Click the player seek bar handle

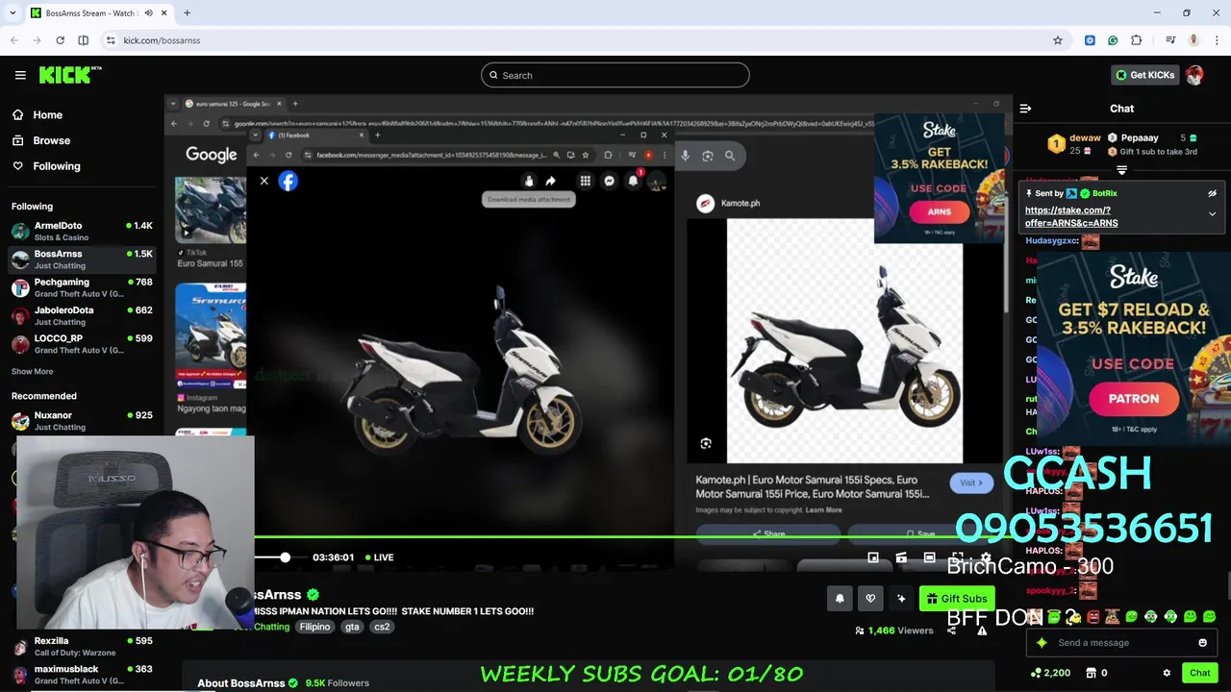point(285,557)
